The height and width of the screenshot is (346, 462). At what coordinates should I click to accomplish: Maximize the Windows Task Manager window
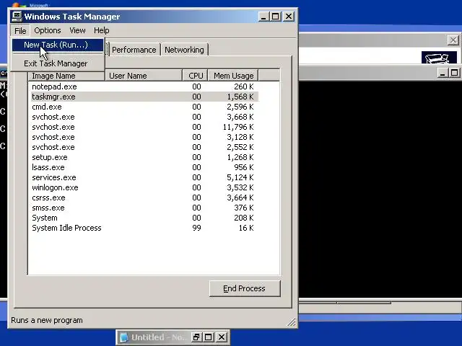(x=276, y=16)
